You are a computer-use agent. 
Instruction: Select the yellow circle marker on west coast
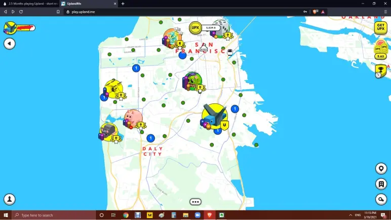(113, 89)
